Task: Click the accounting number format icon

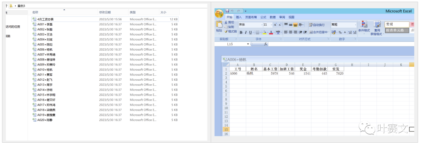Action: click(334, 32)
